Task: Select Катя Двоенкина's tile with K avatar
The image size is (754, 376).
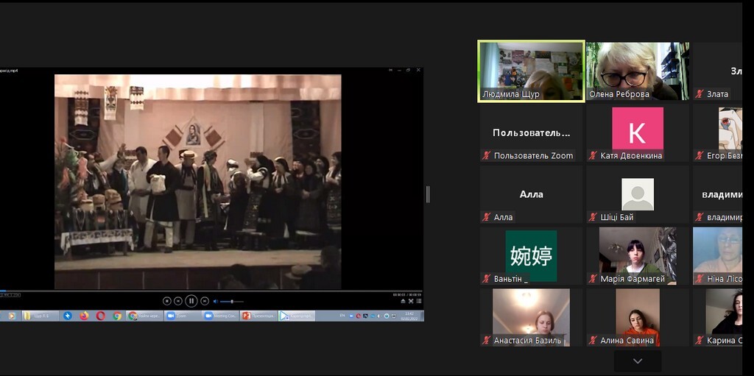Action: pos(638,132)
